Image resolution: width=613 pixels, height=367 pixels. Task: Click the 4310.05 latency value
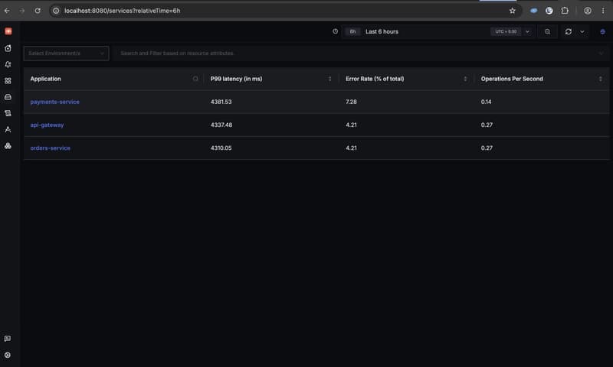(x=221, y=148)
